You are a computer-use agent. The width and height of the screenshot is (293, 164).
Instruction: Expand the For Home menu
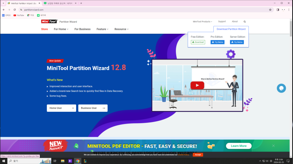point(61,29)
